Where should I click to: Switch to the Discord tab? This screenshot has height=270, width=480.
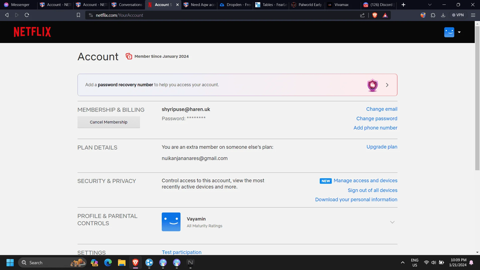click(x=379, y=5)
